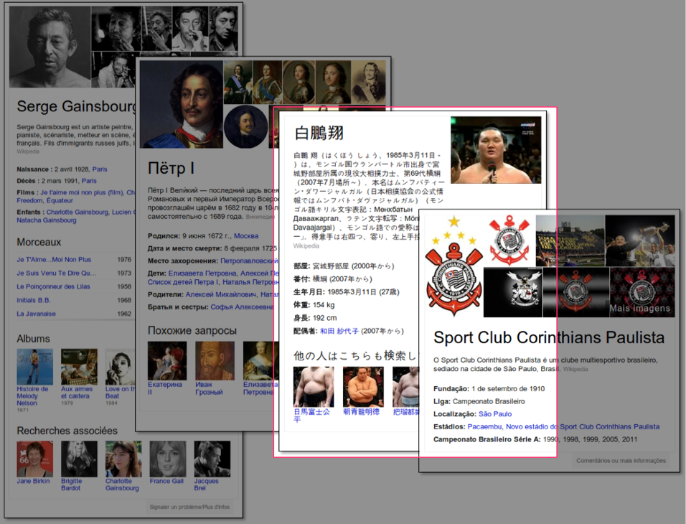Click the Пётр I heading
686x524 pixels.
[x=171, y=168]
